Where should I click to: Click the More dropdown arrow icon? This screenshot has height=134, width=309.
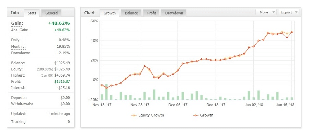point(273,12)
